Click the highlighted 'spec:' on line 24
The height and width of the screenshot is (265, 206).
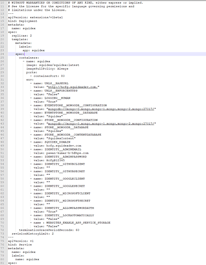click(x=20, y=54)
